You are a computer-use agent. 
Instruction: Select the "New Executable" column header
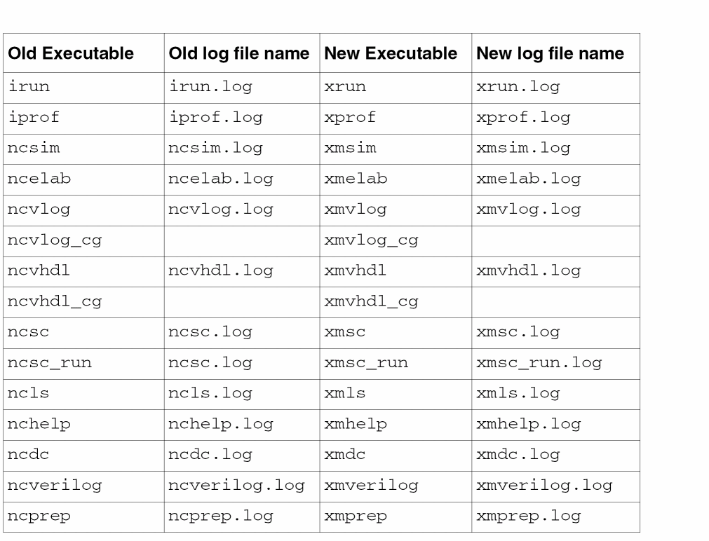point(391,53)
